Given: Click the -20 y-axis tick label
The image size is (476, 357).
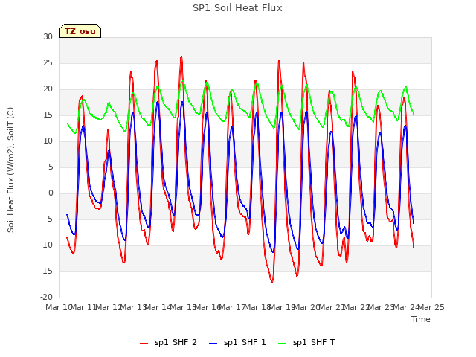Looking at the screenshot, I should pos(46,297).
